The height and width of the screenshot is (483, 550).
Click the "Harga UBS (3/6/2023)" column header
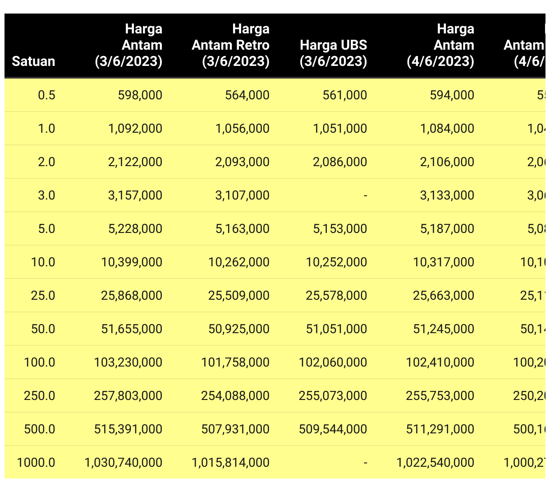(x=333, y=53)
